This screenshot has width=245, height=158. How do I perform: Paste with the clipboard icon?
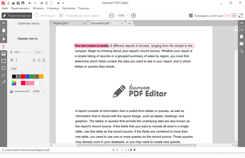(51, 3)
